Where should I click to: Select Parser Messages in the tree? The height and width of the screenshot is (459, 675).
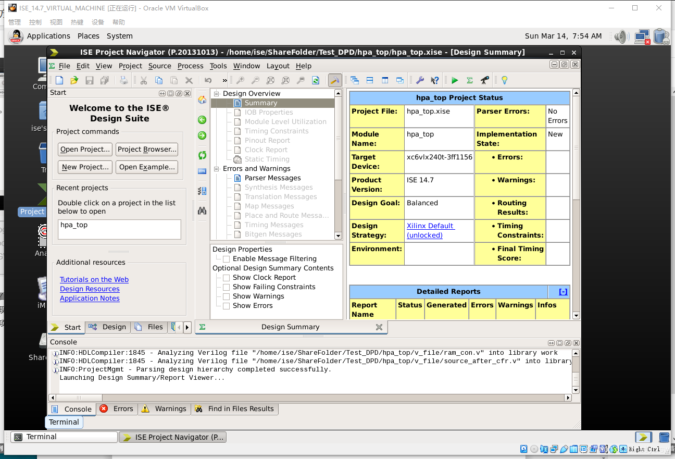(273, 178)
